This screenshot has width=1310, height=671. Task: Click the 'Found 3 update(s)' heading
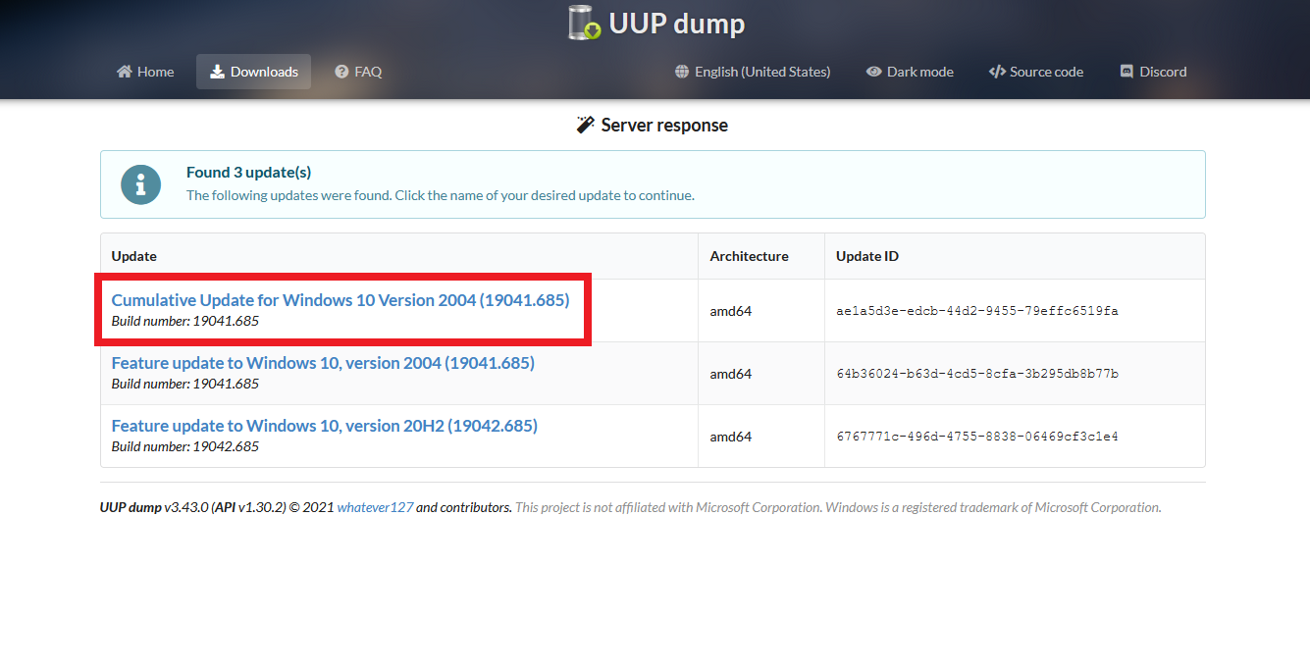pyautogui.click(x=249, y=172)
